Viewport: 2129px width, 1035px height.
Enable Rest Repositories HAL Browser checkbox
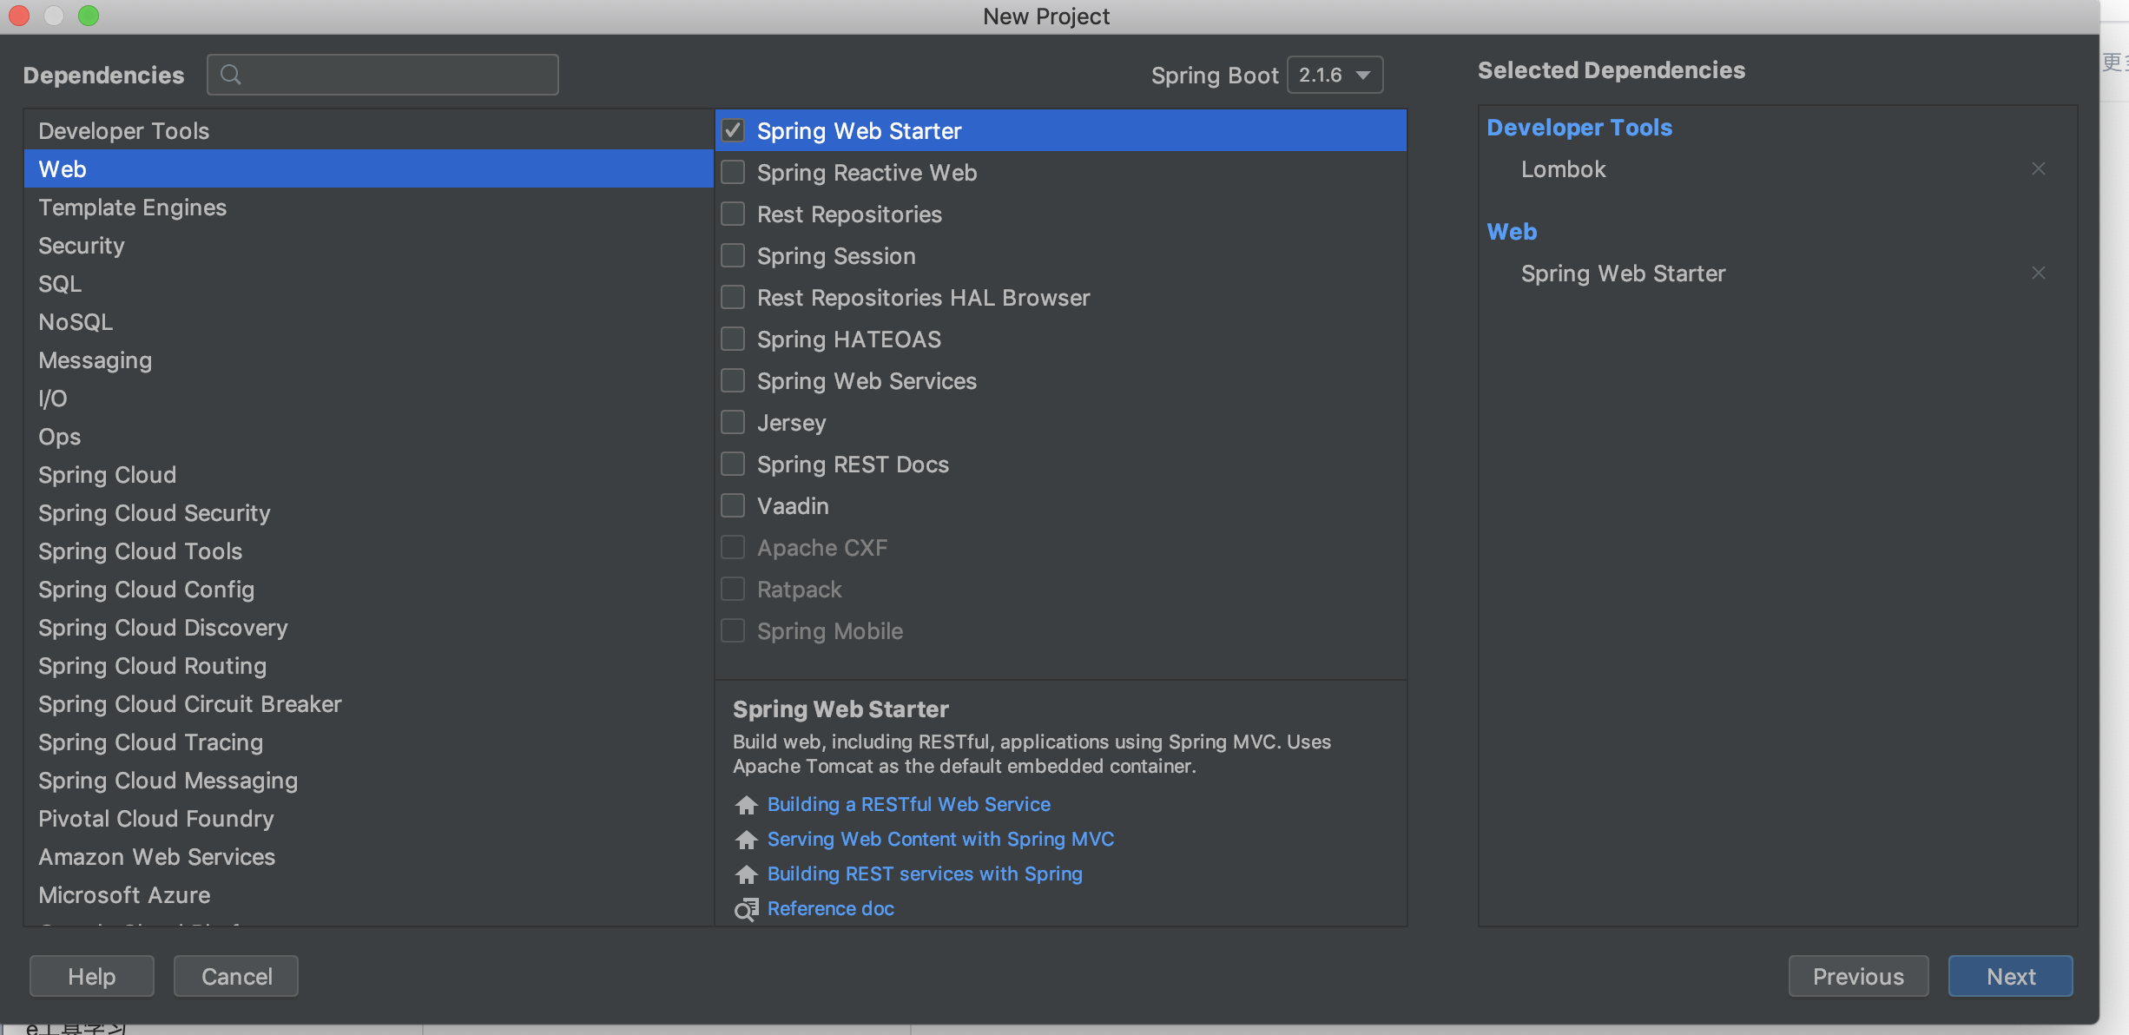coord(733,297)
